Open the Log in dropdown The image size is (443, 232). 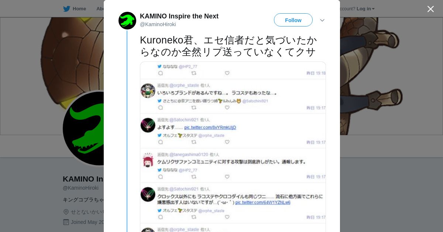click(365, 9)
